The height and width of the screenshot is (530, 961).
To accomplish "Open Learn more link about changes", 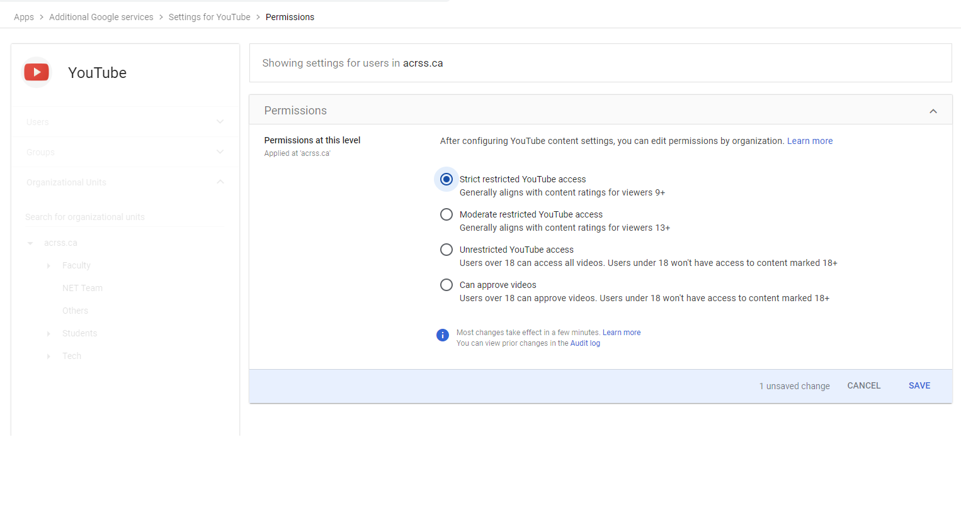I will (x=622, y=333).
